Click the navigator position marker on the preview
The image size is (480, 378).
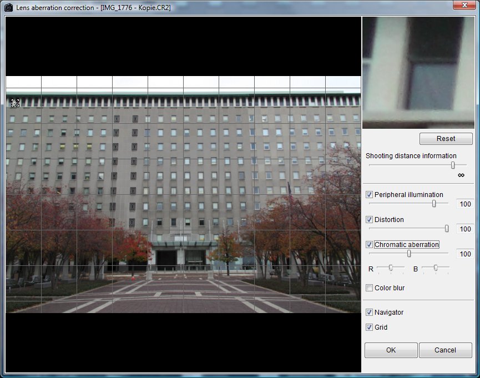16,103
